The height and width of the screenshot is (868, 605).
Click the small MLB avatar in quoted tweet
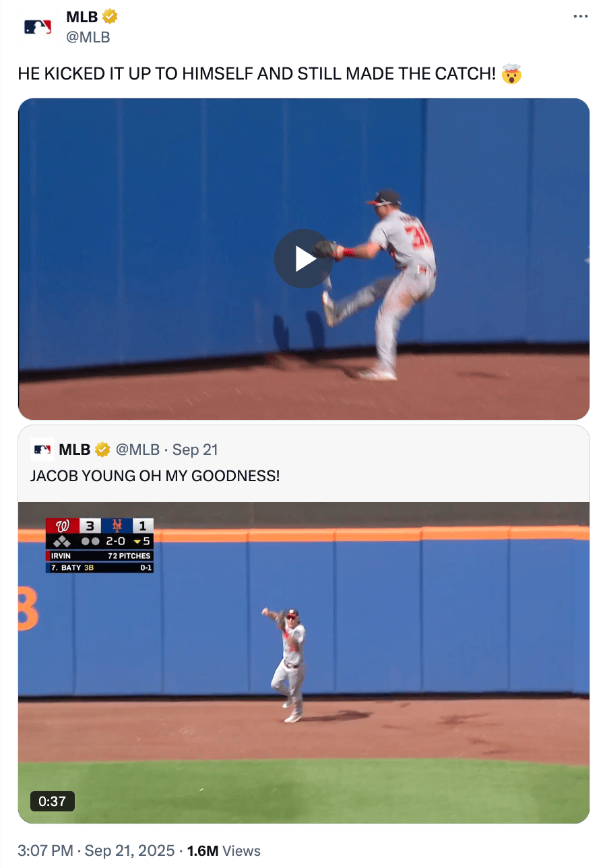tap(42, 449)
